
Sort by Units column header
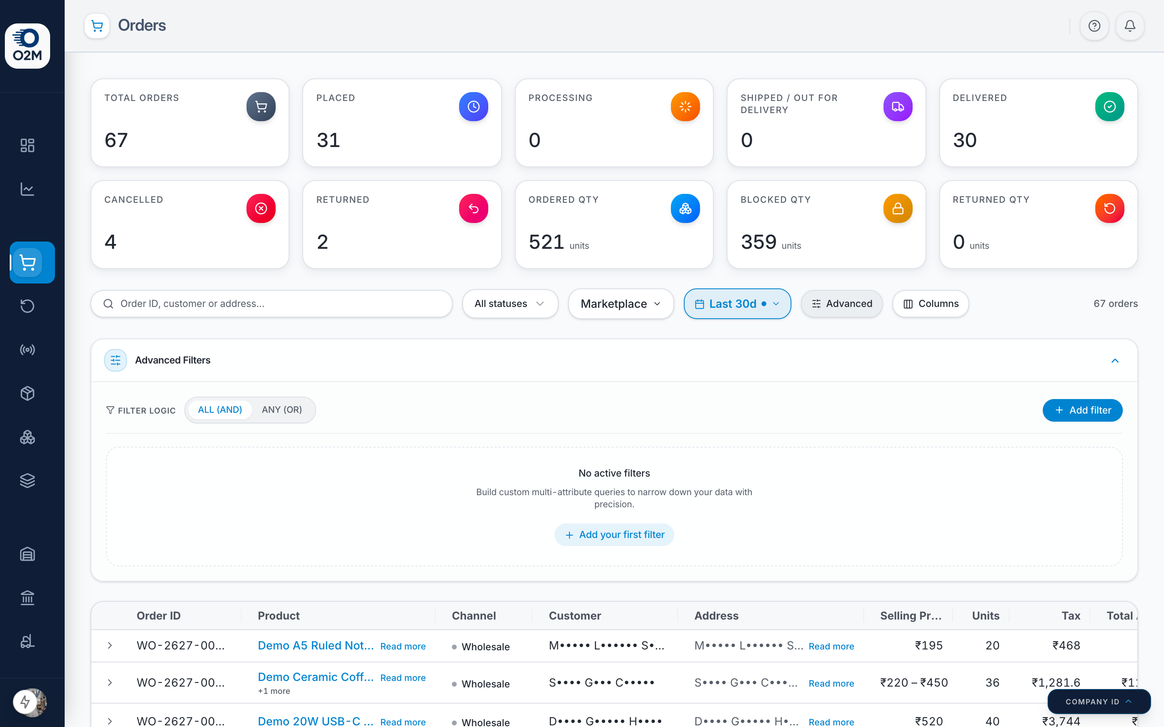tap(985, 616)
